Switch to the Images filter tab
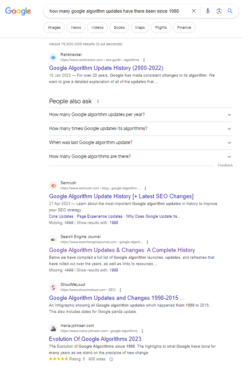The width and height of the screenshot is (242, 368). (54, 28)
